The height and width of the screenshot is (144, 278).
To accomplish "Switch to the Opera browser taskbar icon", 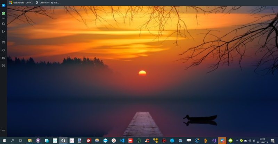I will (x=63, y=141).
